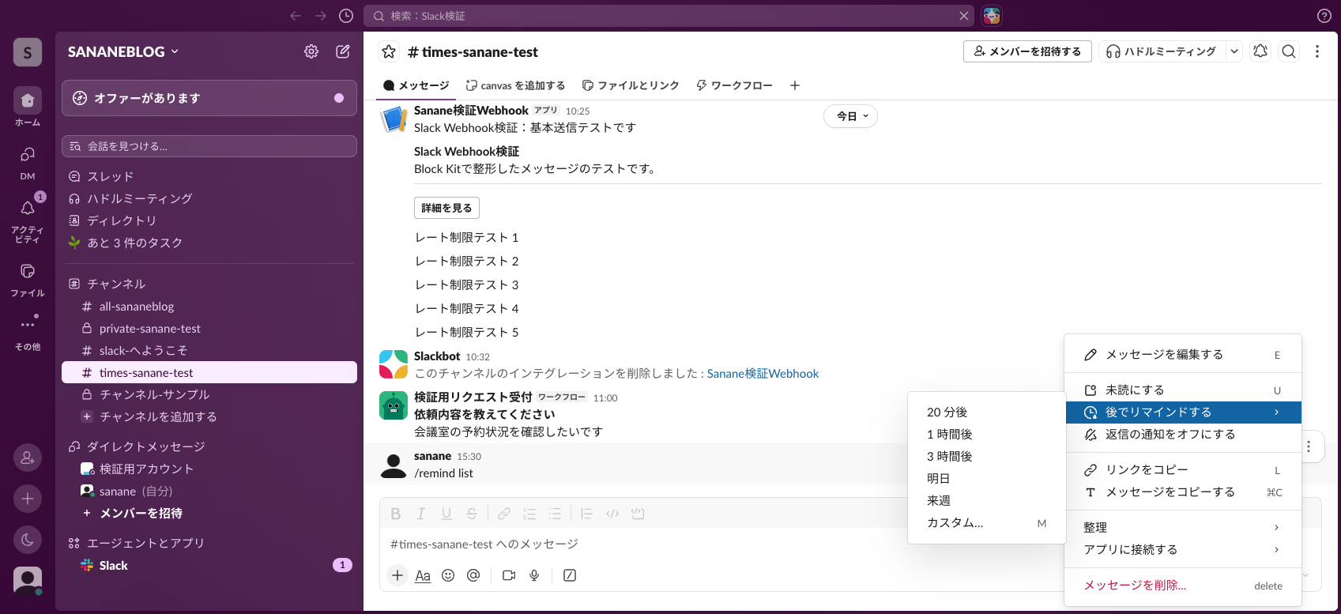Toggle bold formatting in composer
Viewport: 1341px width, 614px height.
point(396,514)
